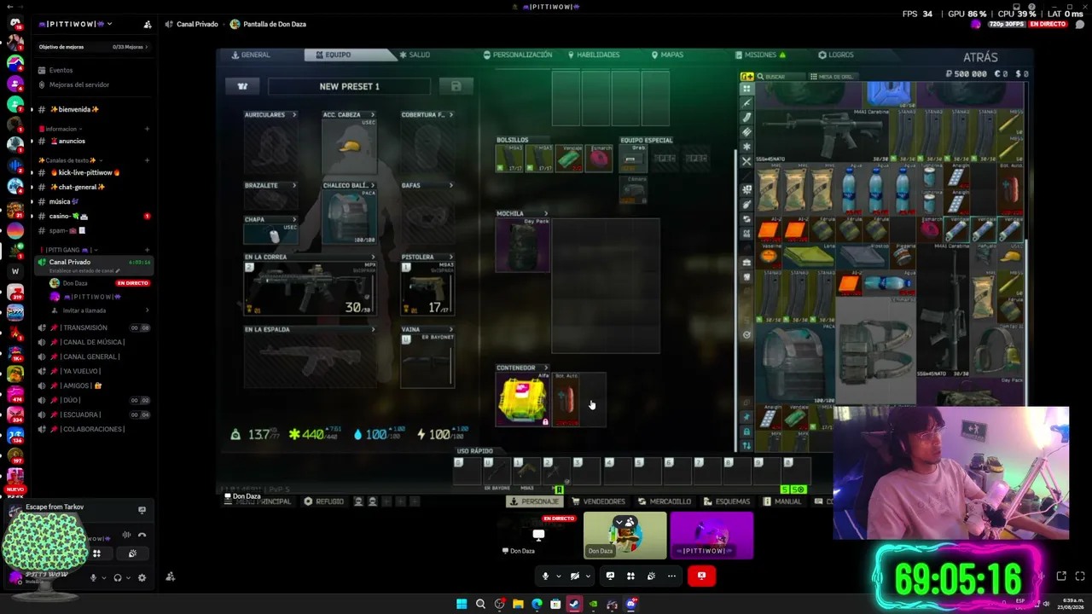Open the SALUD tab in the Tarkov stream

point(415,55)
